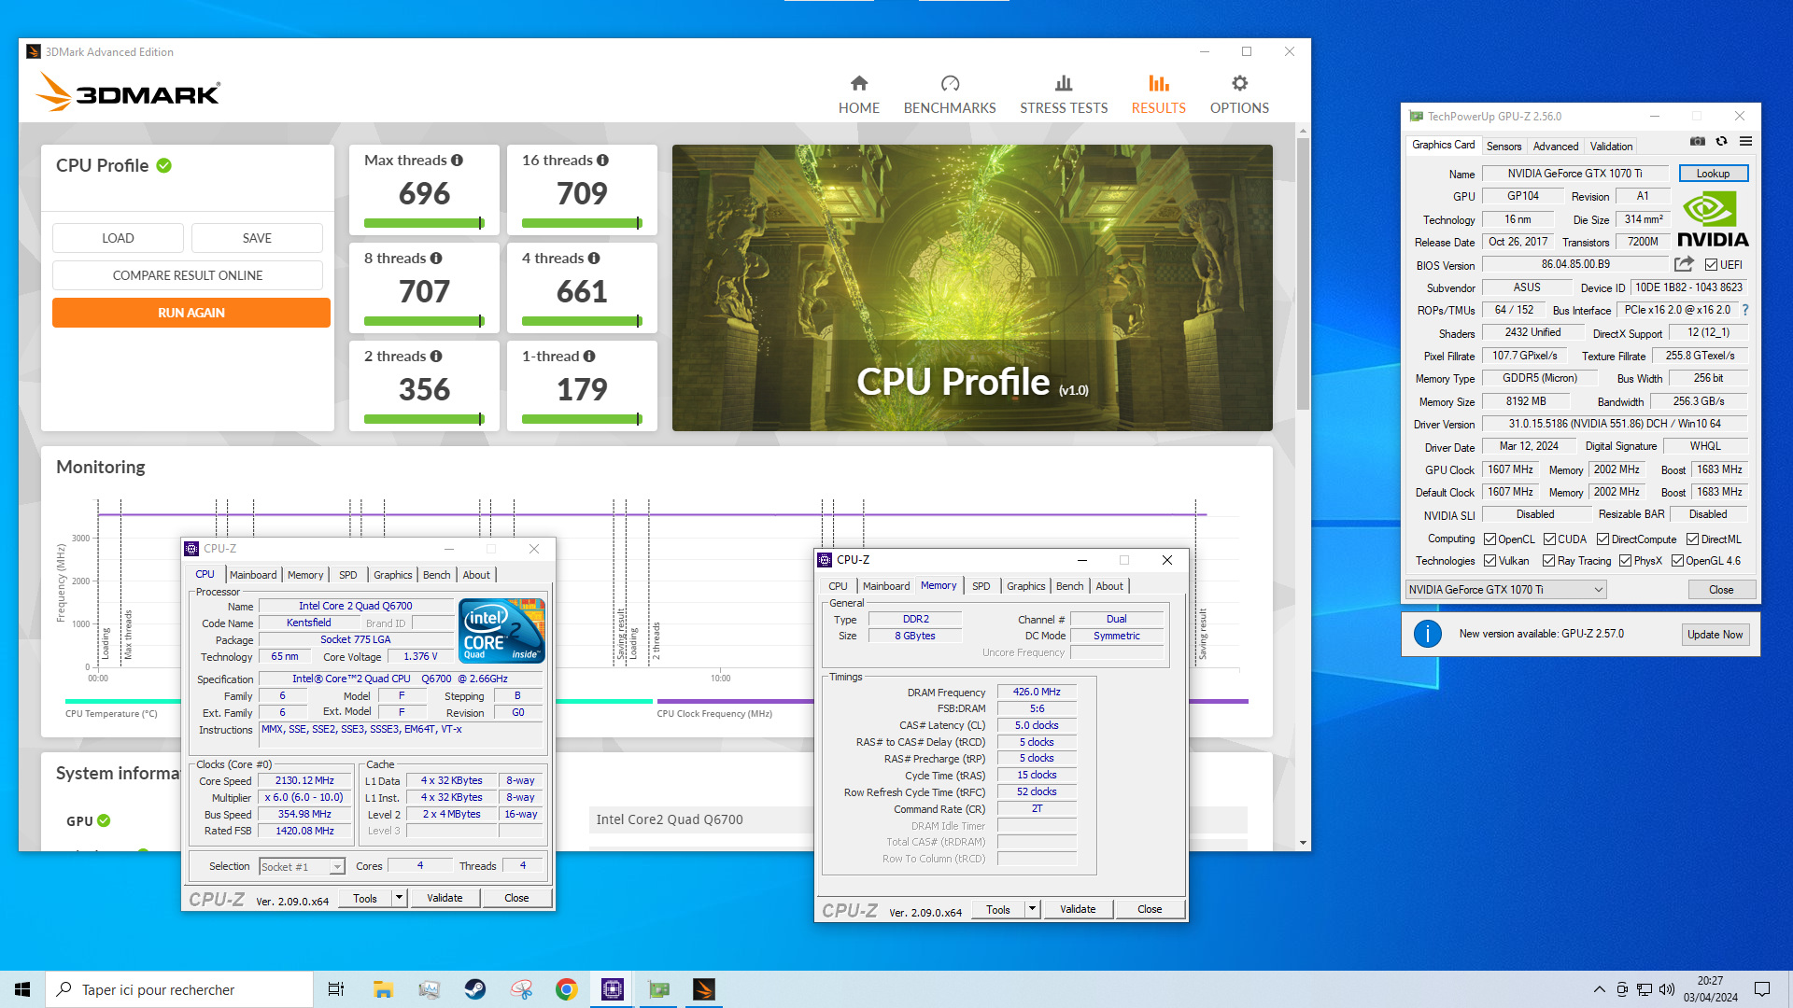Open the Graphics tab in right CPU-Z window
The image size is (1793, 1008).
tap(1025, 586)
